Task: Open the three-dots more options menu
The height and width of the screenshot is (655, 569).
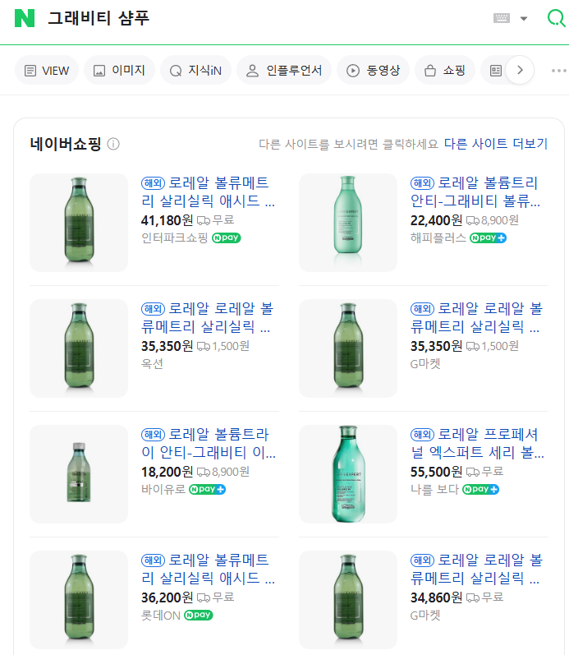Action: tap(559, 71)
